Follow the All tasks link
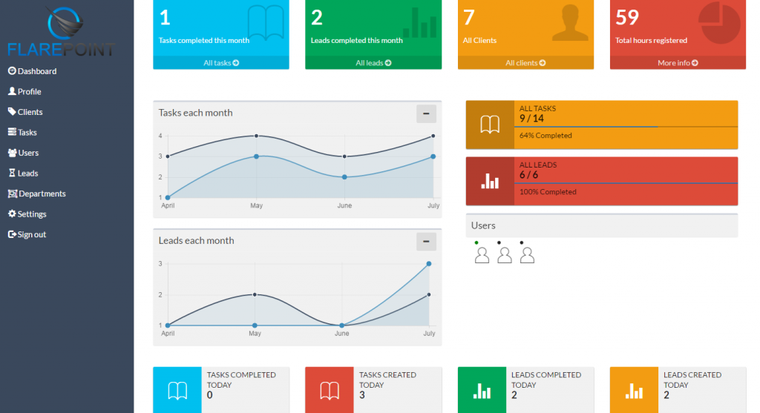Image resolution: width=760 pixels, height=413 pixels. (x=221, y=63)
